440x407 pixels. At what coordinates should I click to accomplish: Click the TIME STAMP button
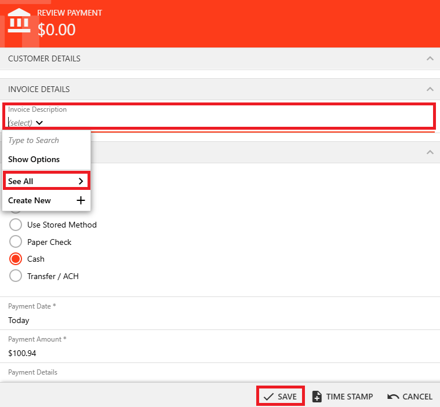click(343, 397)
